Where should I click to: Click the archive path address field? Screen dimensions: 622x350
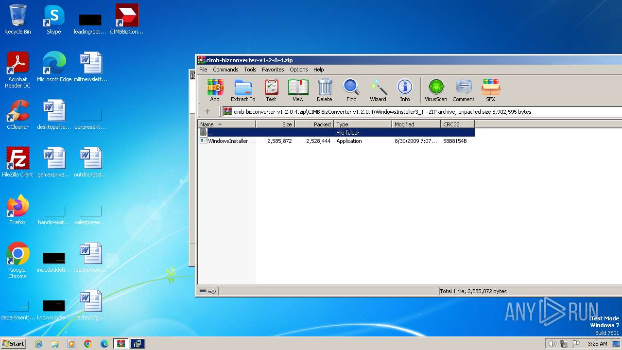pos(421,111)
